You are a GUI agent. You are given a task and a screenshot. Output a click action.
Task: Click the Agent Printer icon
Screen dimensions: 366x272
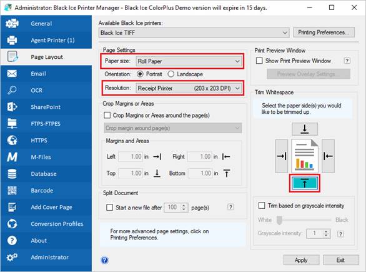point(12,40)
